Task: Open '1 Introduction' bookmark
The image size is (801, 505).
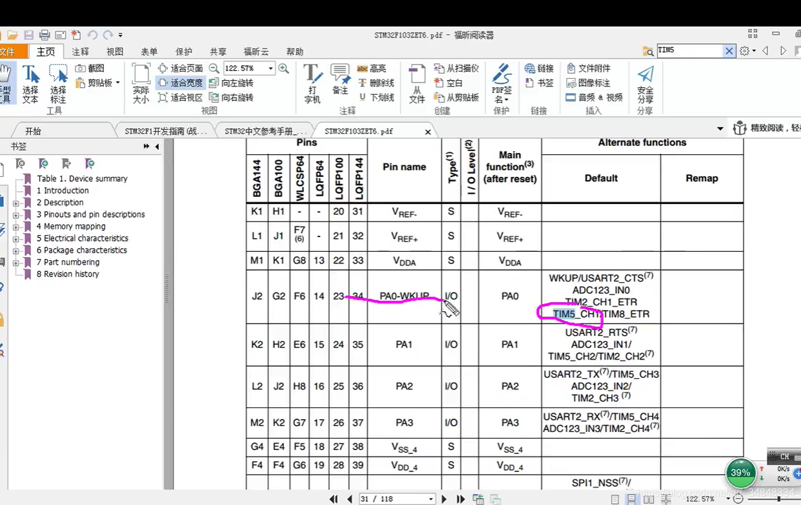Action: pyautogui.click(x=63, y=191)
